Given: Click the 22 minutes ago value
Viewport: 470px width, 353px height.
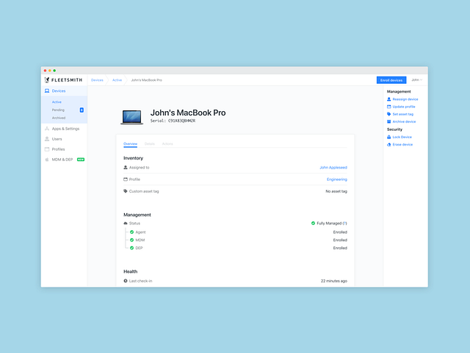Looking at the screenshot, I should tap(334, 281).
